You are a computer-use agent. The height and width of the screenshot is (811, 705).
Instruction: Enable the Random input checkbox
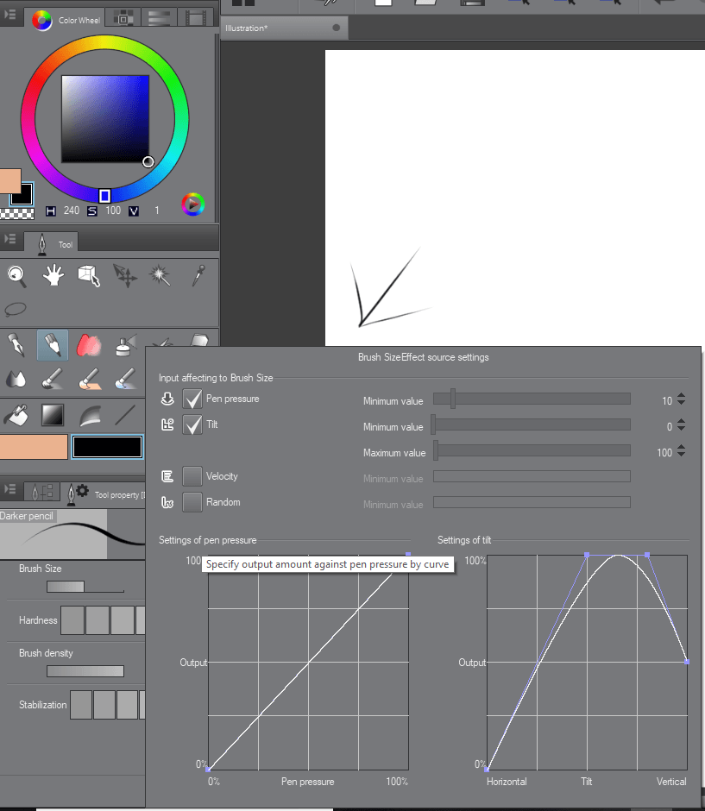192,502
